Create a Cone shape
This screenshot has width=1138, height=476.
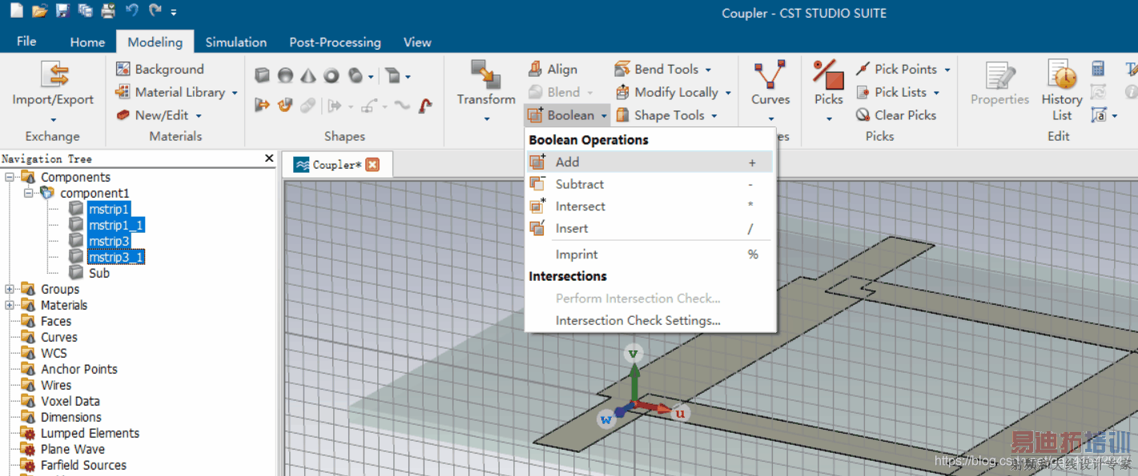[x=308, y=75]
